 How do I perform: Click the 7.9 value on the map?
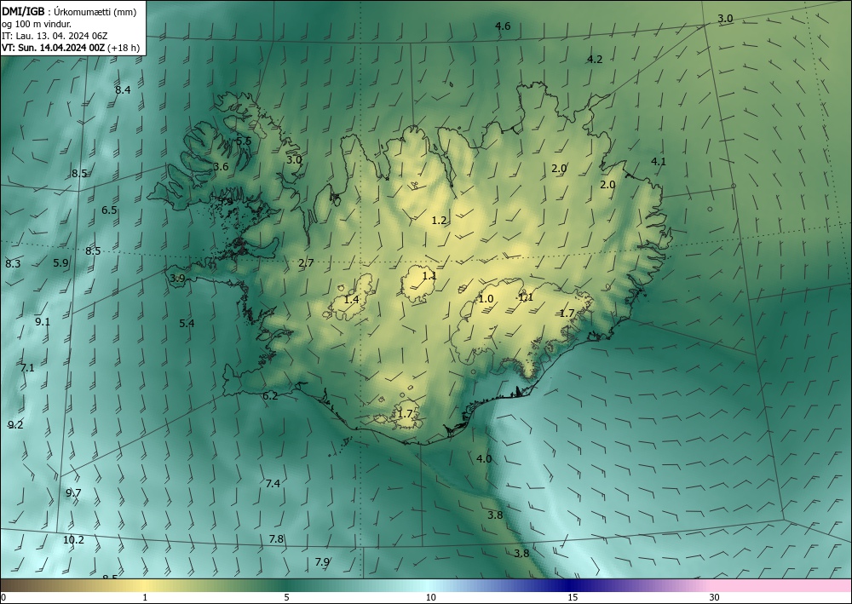tap(322, 561)
